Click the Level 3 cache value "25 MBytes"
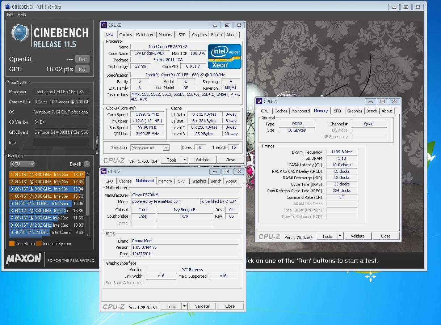 pos(204,134)
